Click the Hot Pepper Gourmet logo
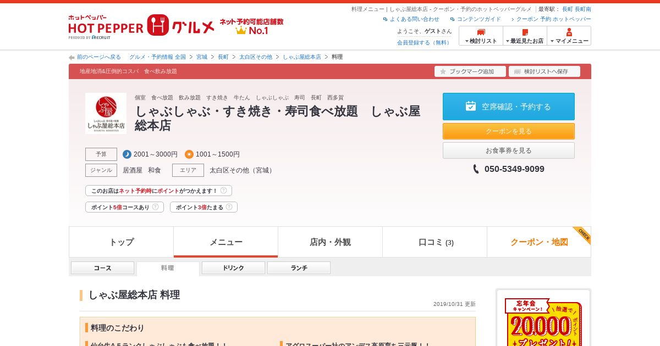This screenshot has width=660, height=346. (x=141, y=26)
